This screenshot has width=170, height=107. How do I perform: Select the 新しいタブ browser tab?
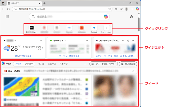(x=24, y=3)
